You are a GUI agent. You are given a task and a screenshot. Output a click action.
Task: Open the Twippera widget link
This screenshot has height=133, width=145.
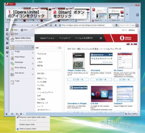(x=118, y=103)
